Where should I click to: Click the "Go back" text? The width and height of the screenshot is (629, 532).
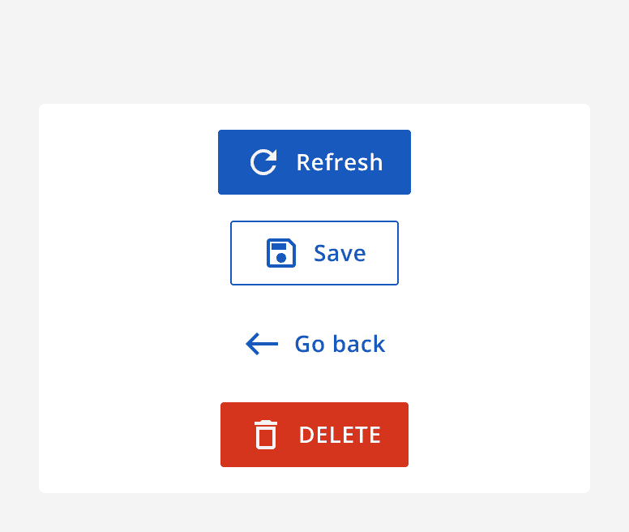(x=340, y=344)
